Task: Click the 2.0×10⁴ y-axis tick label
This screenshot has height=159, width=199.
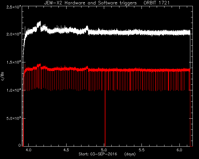Action: click(x=14, y=34)
